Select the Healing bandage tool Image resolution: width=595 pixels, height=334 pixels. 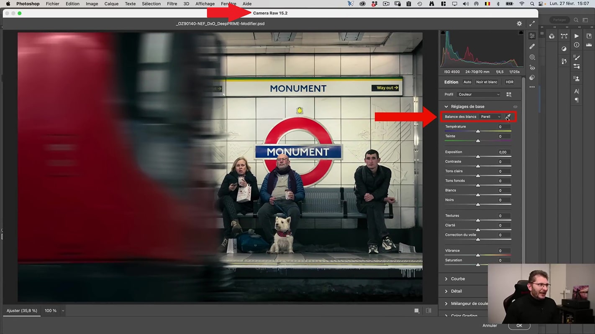coord(532,46)
